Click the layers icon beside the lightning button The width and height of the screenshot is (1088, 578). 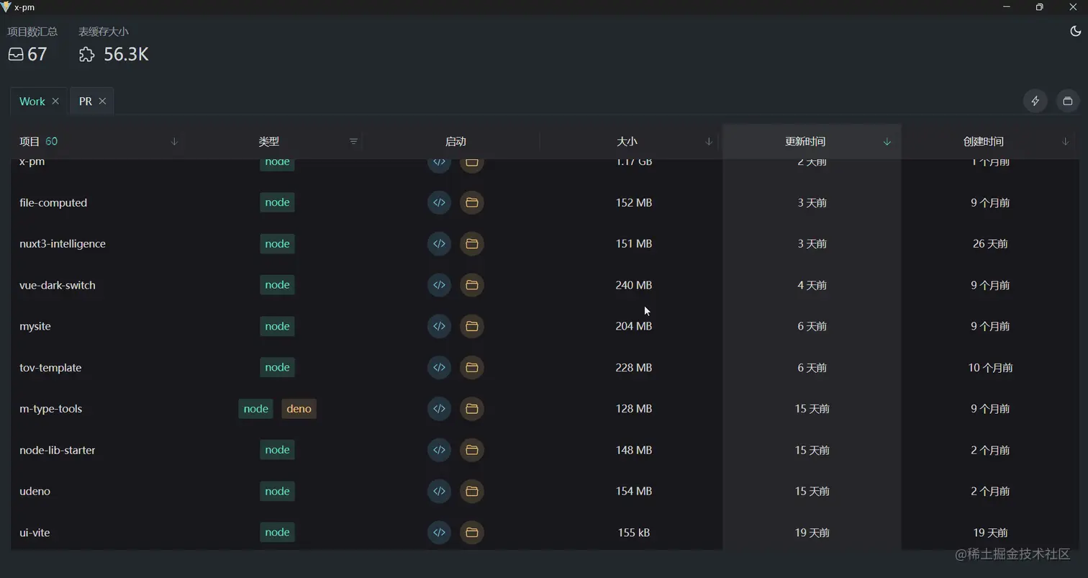click(x=1068, y=101)
